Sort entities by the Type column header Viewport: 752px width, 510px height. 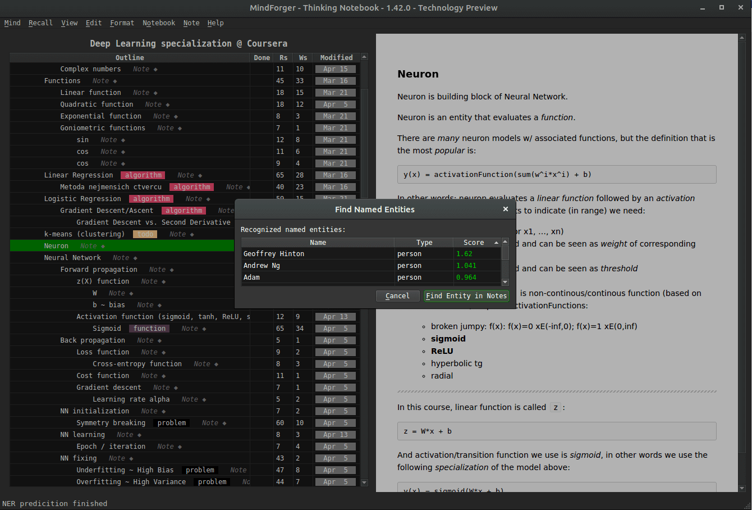424,242
